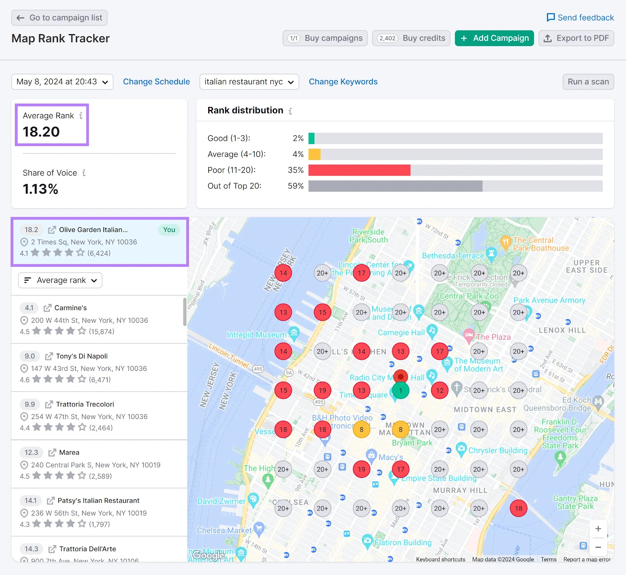The width and height of the screenshot is (626, 575).
Task: Click Change Schedule link
Action: [156, 82]
